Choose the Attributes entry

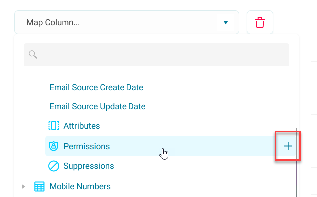(82, 126)
